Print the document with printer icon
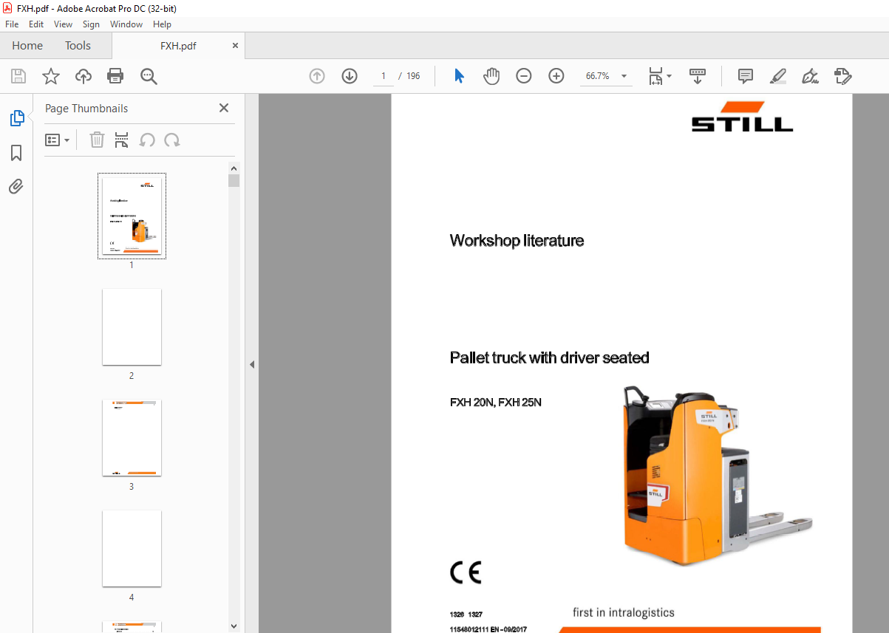This screenshot has height=633, width=889. [x=115, y=76]
